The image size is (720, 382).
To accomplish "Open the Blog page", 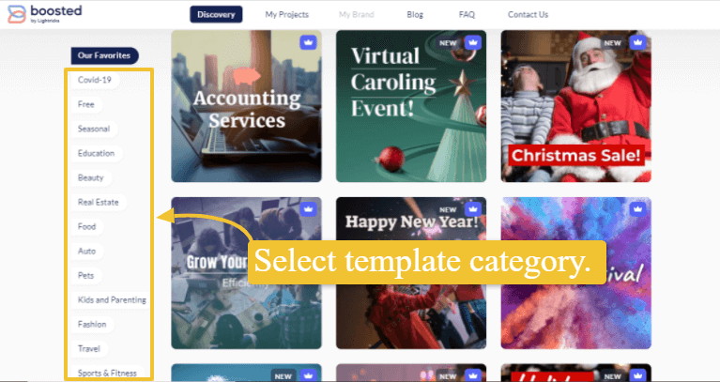I will click(x=415, y=15).
